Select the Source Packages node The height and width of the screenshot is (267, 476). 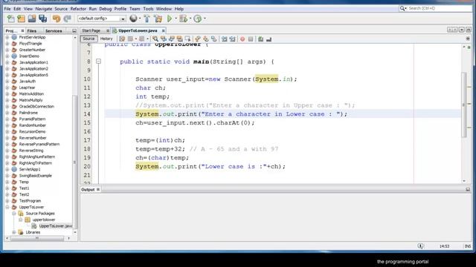(x=40, y=214)
